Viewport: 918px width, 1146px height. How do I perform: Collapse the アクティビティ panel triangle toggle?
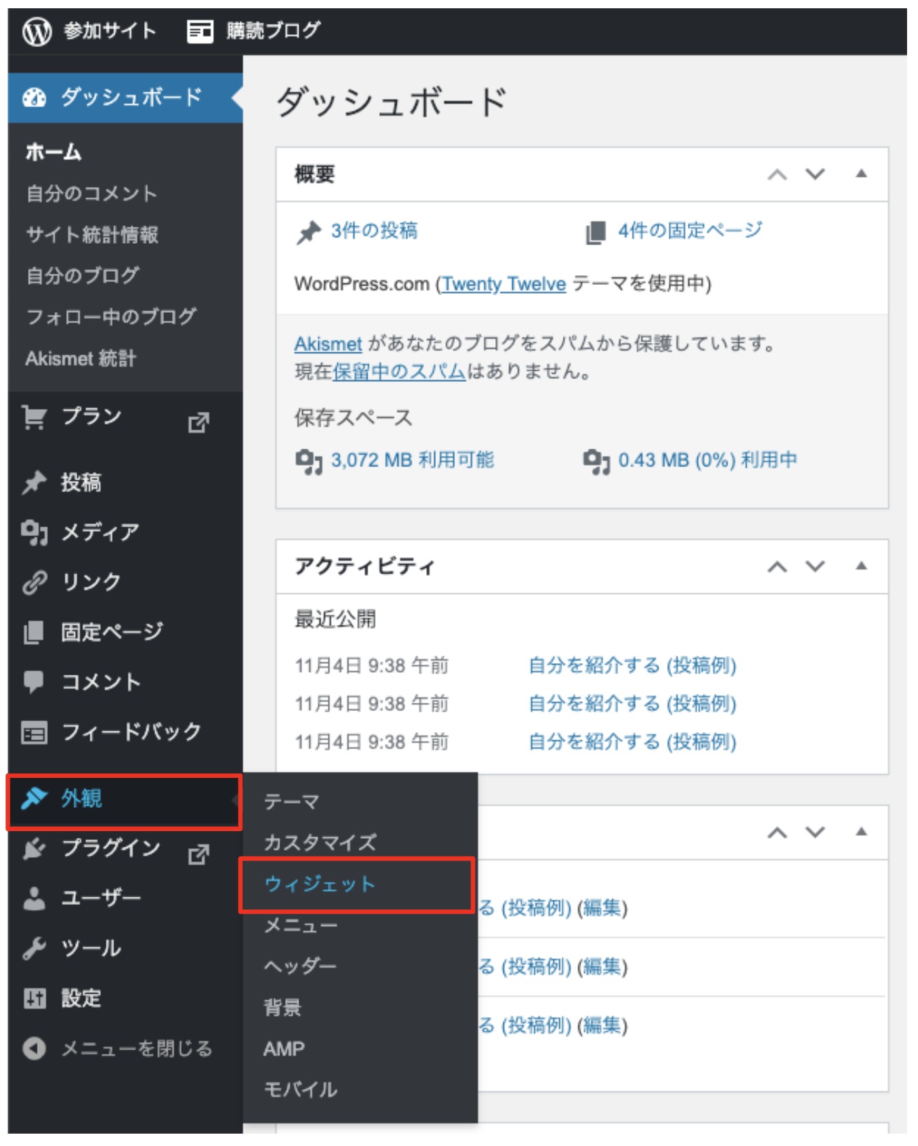pyautogui.click(x=861, y=566)
